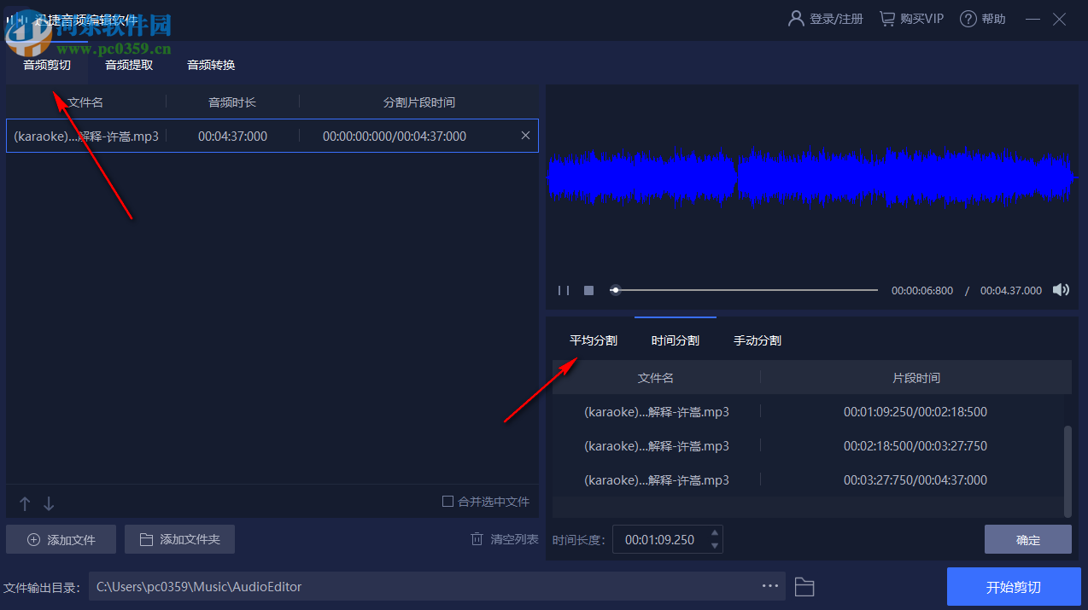Click the 音频时长 column header
1088x610 pixels.
(232, 102)
